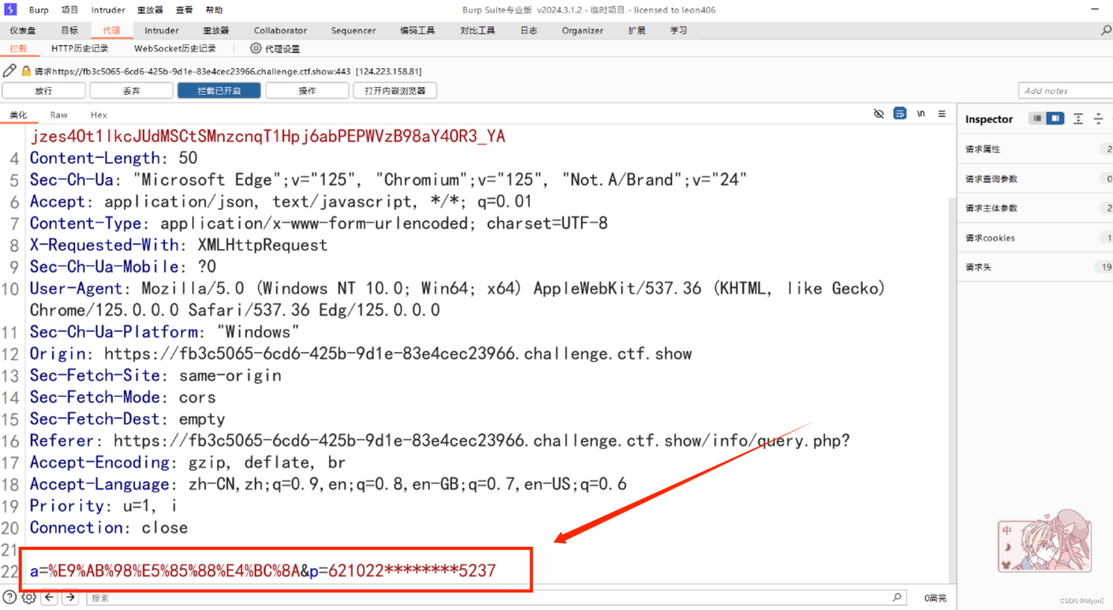Toggle the syntax highlighting icon above the request
Viewport: 1113px width, 610px height.
coord(900,114)
